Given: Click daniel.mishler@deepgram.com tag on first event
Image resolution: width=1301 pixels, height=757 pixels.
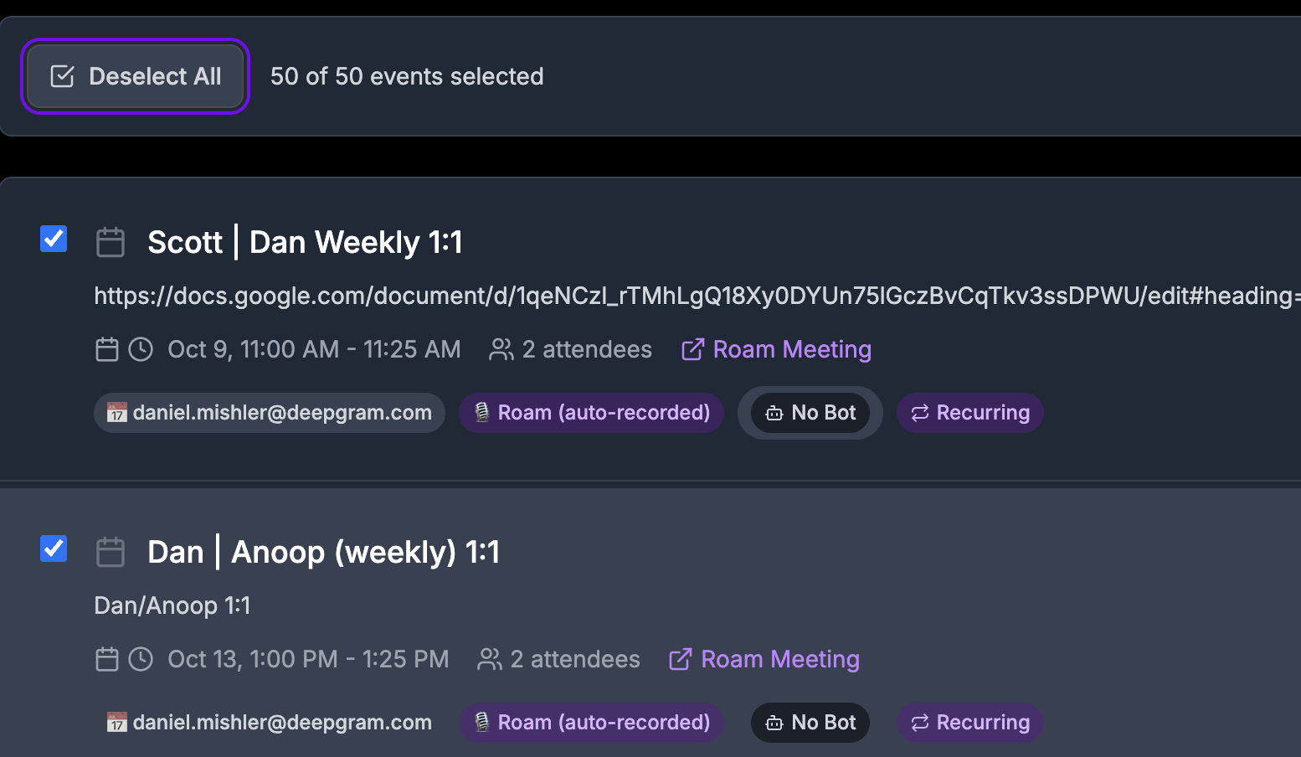Looking at the screenshot, I should (x=270, y=413).
